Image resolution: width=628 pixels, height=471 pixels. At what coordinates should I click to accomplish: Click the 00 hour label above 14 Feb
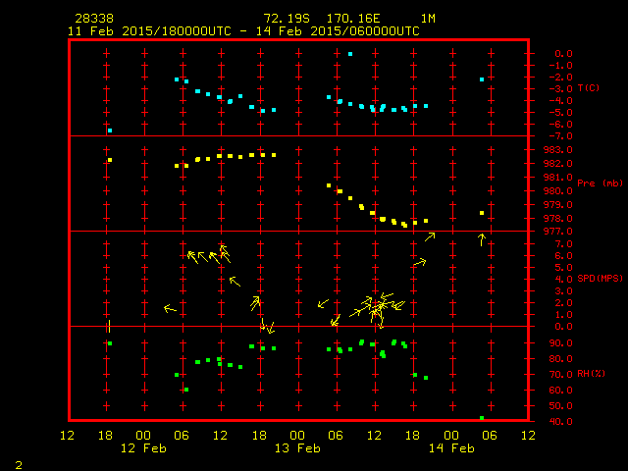[x=451, y=436]
